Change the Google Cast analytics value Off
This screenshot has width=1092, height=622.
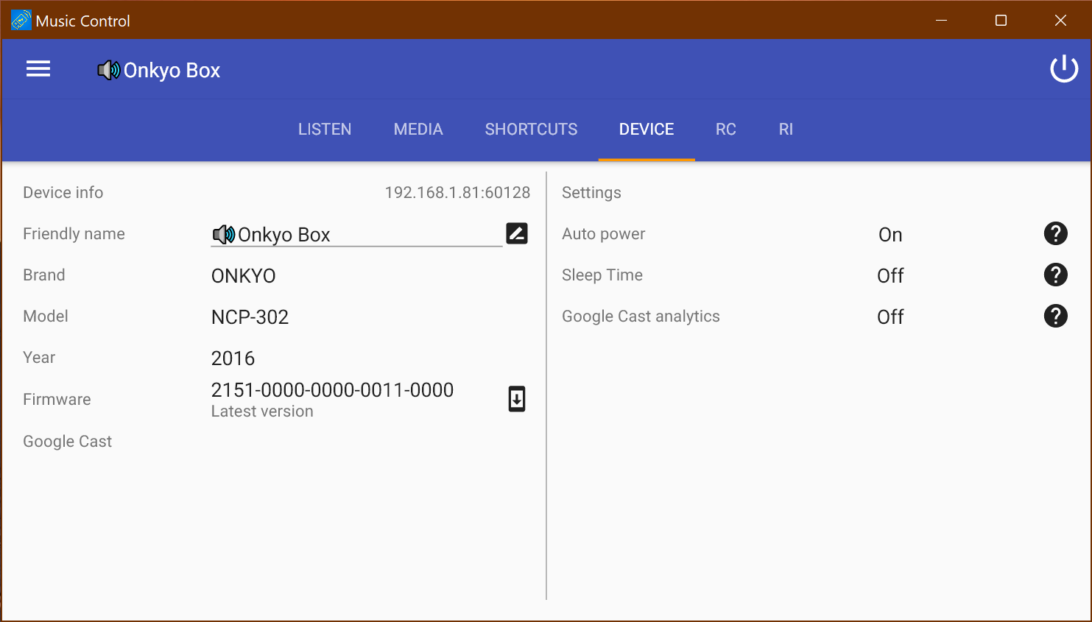click(890, 317)
